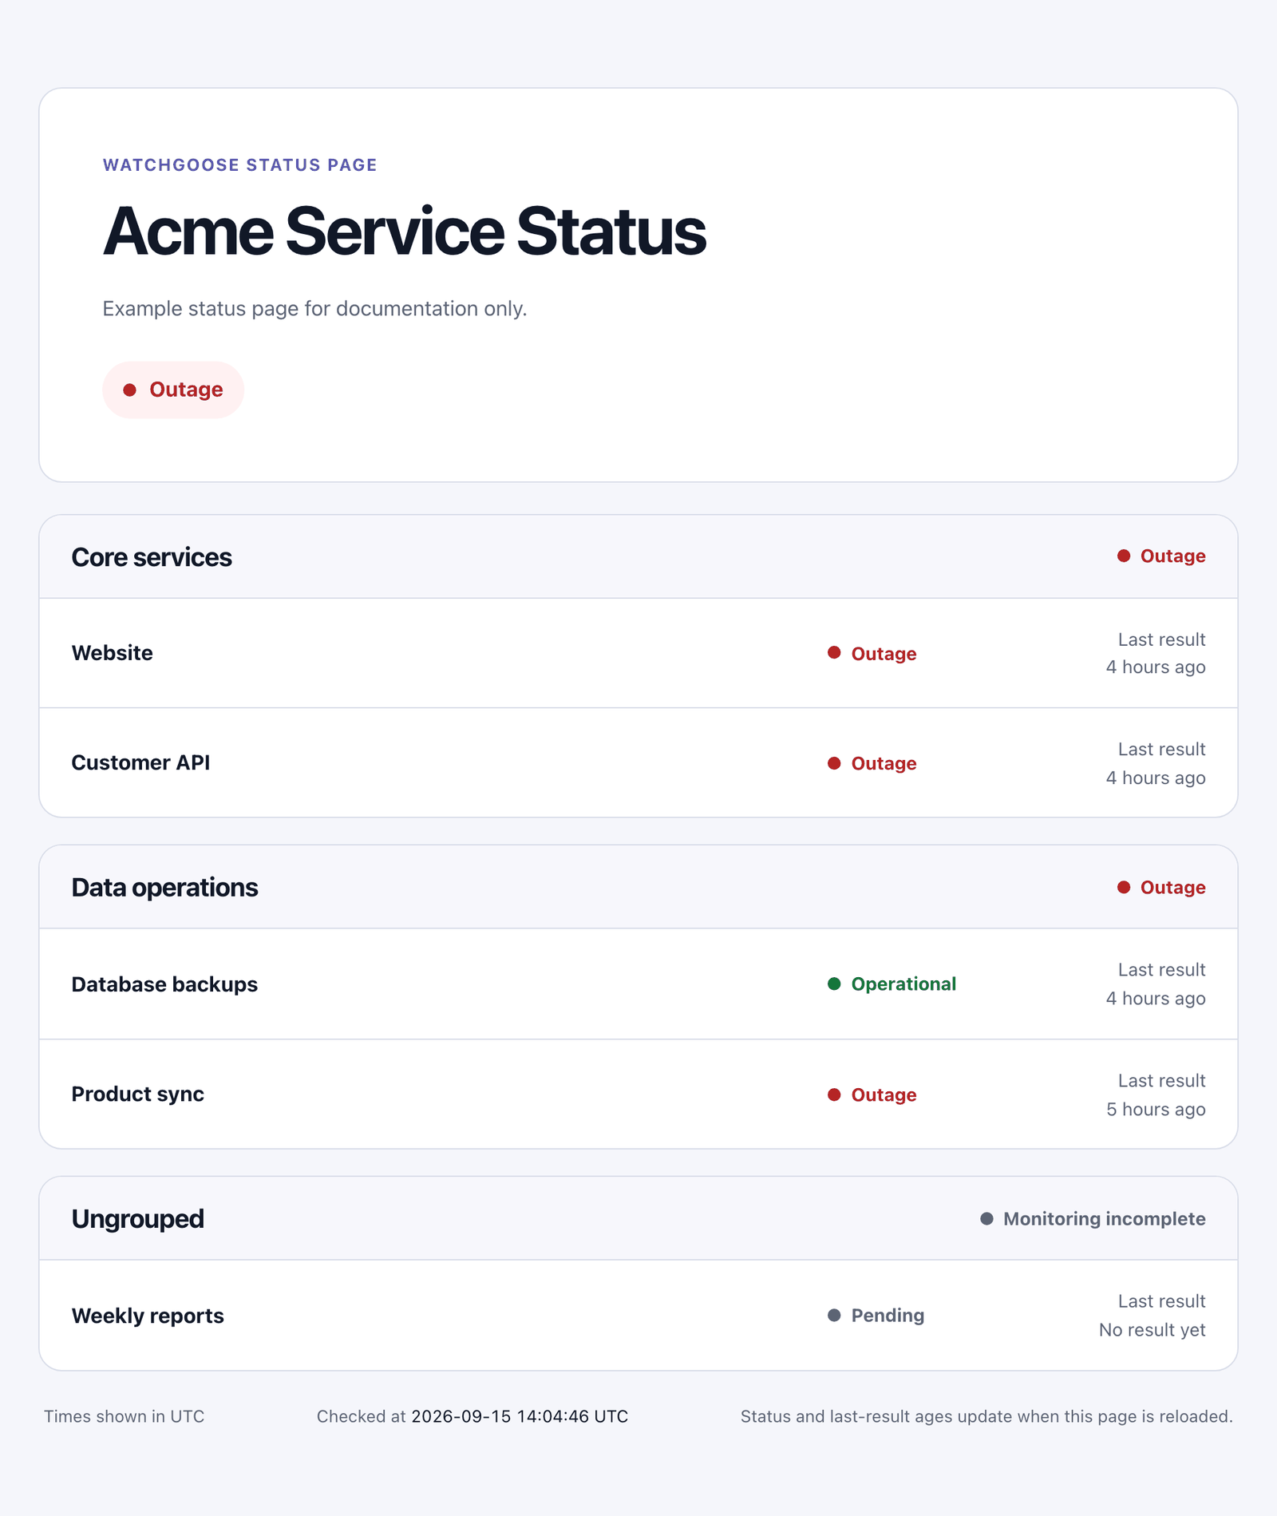Click the Monitoring incomplete status label
The height and width of the screenshot is (1516, 1277).
pyautogui.click(x=1105, y=1219)
